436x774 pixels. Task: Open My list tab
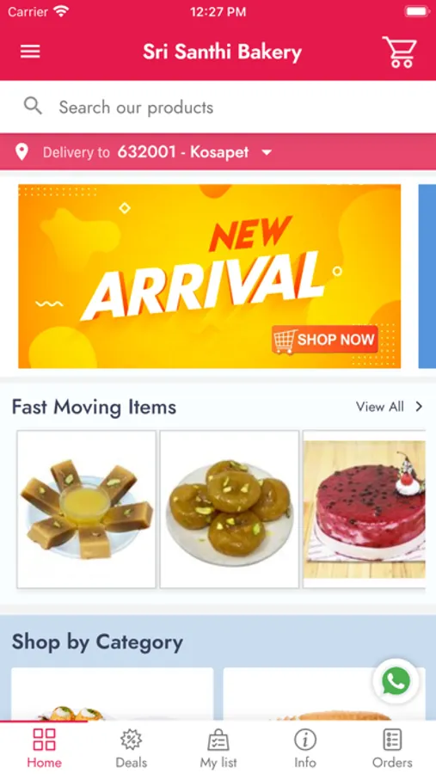(218, 748)
